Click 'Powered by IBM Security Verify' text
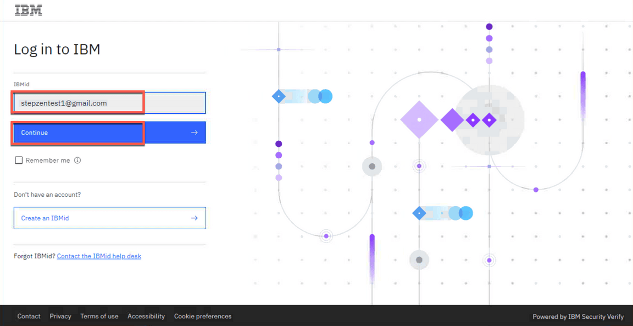Screen dimensions: 633x326 578,317
